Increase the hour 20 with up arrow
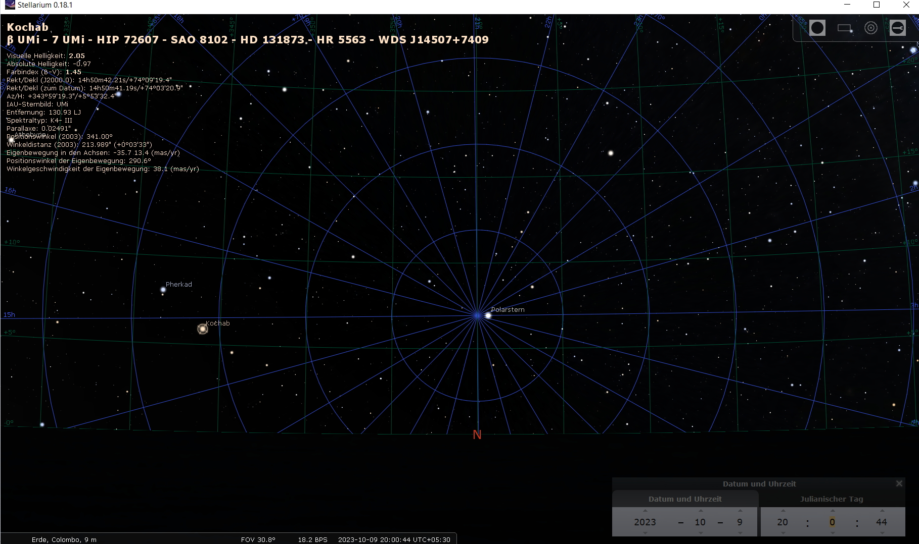The width and height of the screenshot is (919, 544). point(783,511)
